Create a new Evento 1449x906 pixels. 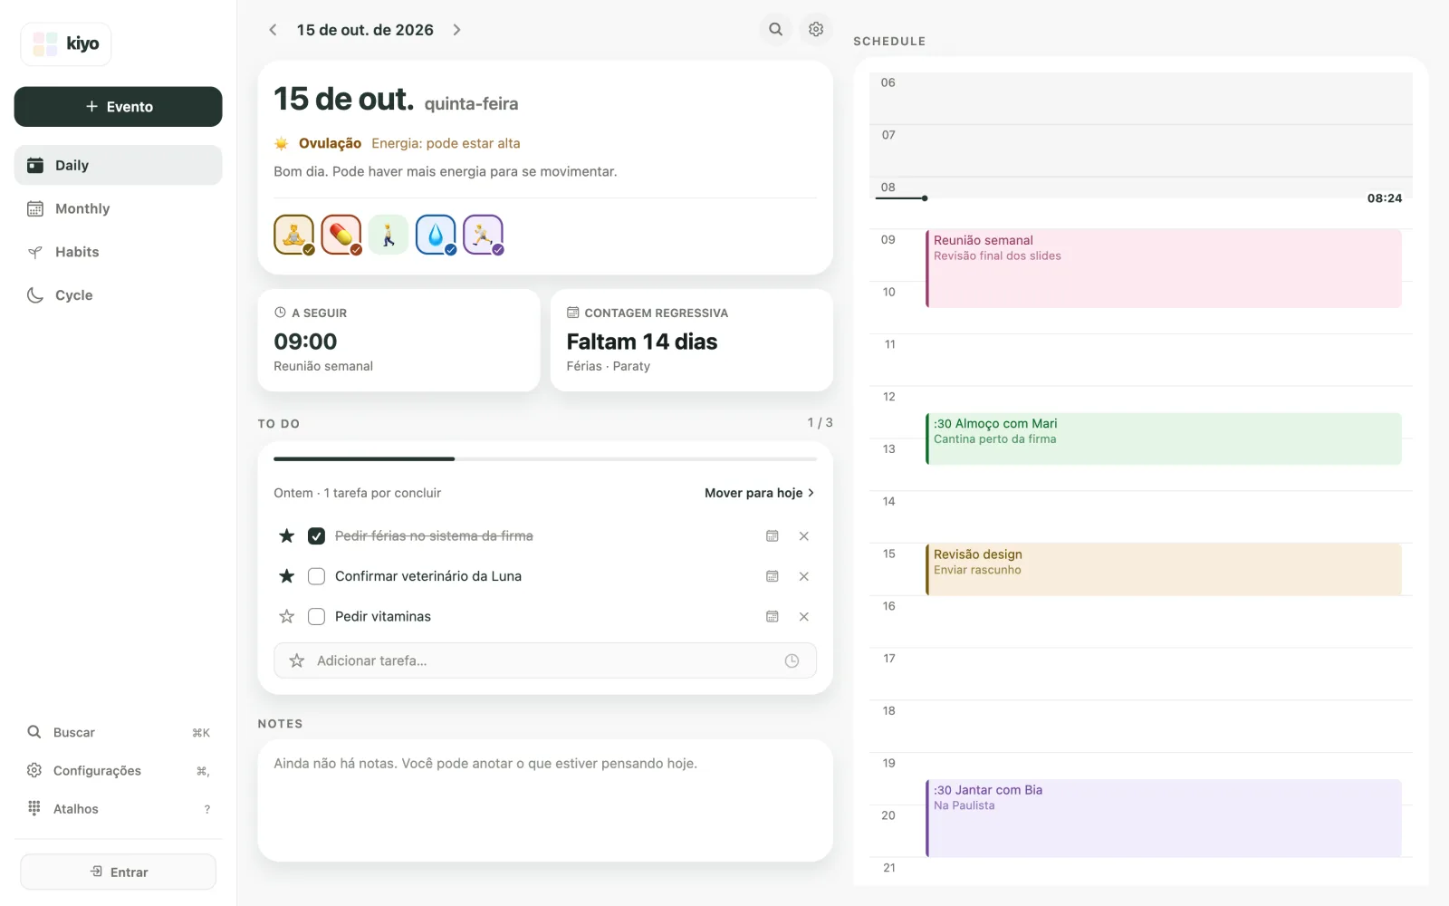coord(118,107)
